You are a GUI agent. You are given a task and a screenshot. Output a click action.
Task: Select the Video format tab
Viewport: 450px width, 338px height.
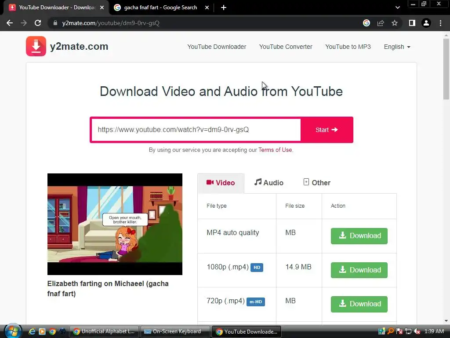pos(221,183)
